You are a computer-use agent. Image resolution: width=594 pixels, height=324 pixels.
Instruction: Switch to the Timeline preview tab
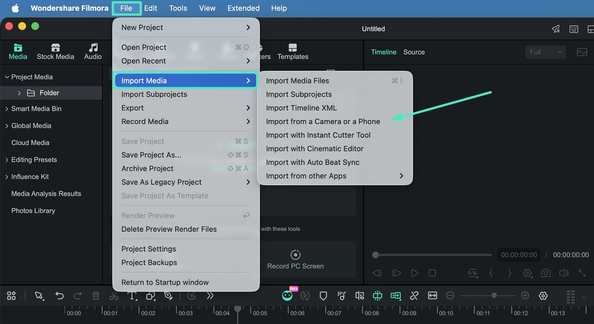[384, 52]
